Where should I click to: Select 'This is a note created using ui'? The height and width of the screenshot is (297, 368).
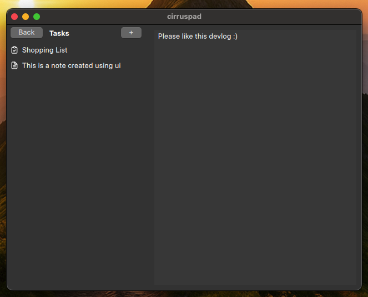point(71,66)
